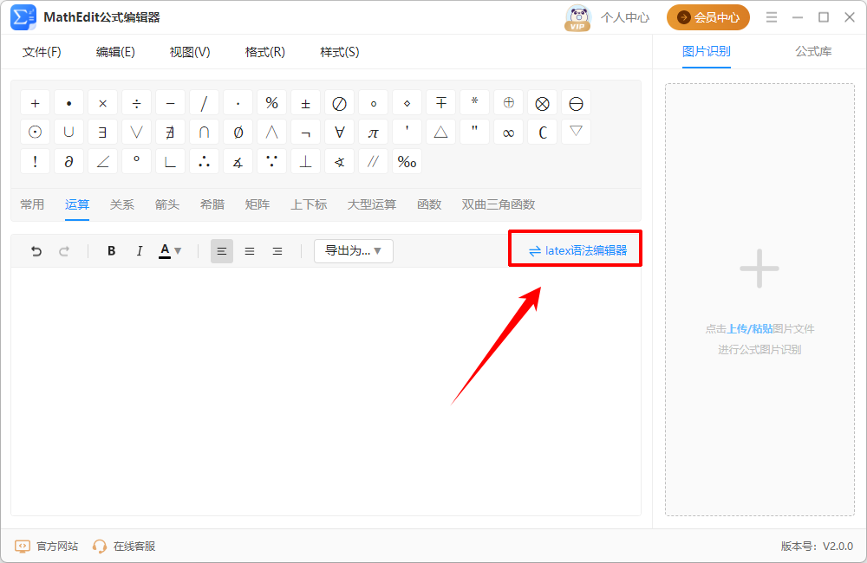Switch to the 函数 symbol tab
The width and height of the screenshot is (867, 563).
coord(429,204)
